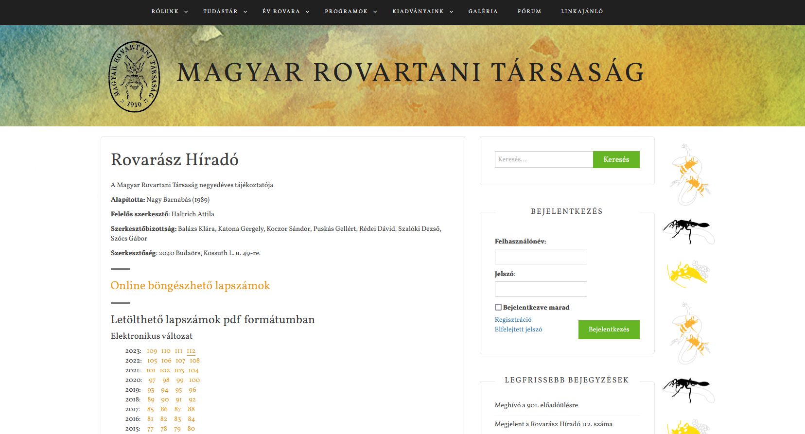Focus the Jelszó password field

pyautogui.click(x=541, y=289)
